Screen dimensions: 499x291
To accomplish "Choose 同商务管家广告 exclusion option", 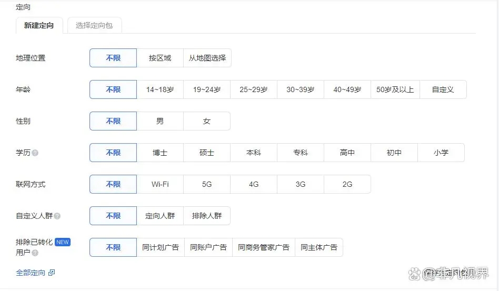I will pos(264,247).
